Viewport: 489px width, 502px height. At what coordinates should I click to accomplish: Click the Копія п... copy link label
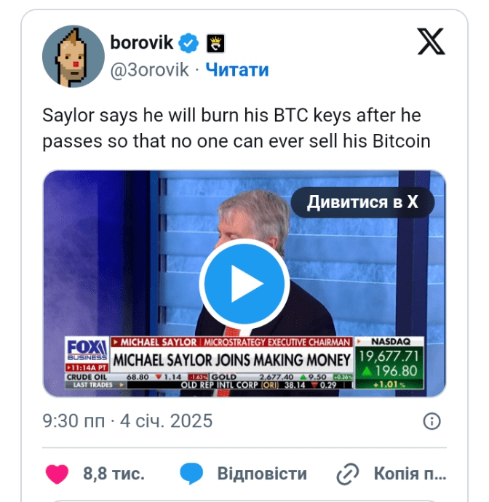(x=410, y=474)
